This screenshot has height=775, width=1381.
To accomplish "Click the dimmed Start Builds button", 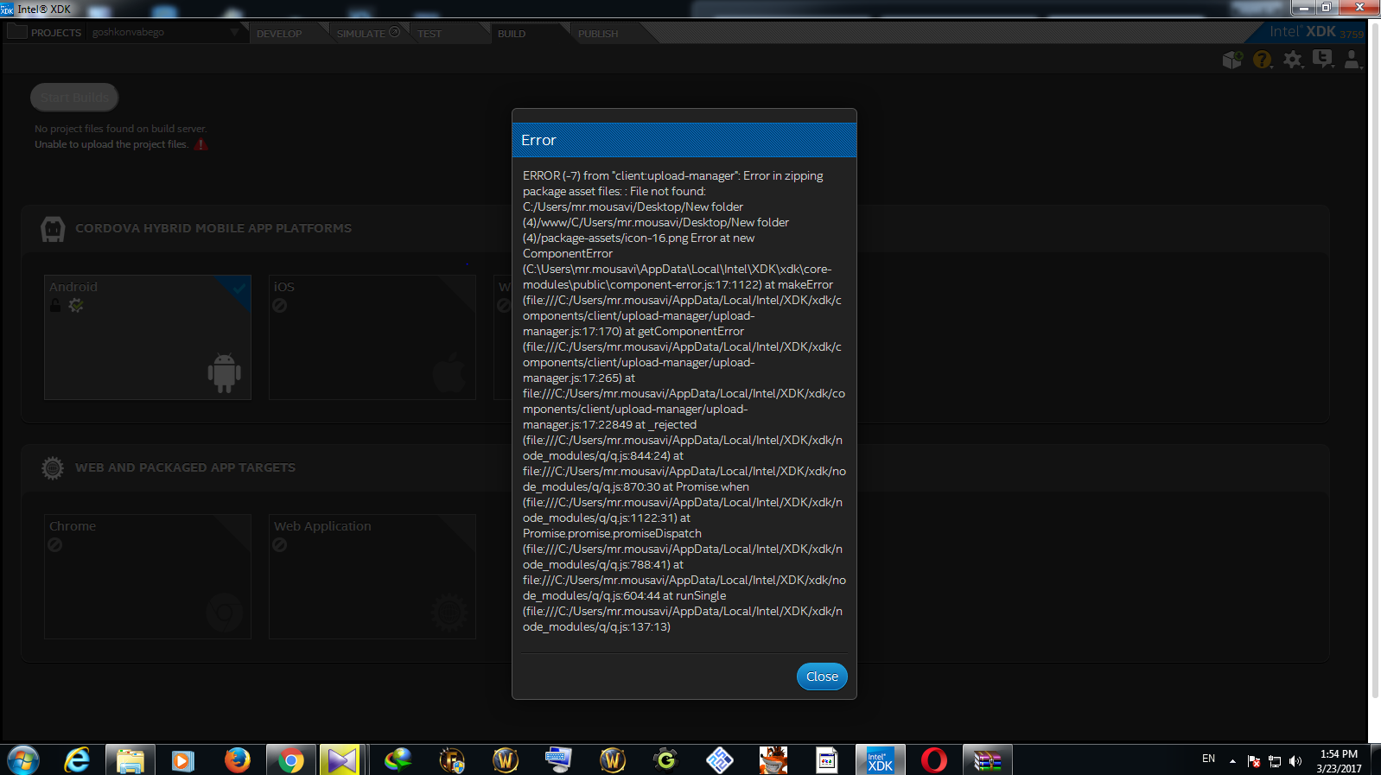I will tap(74, 98).
